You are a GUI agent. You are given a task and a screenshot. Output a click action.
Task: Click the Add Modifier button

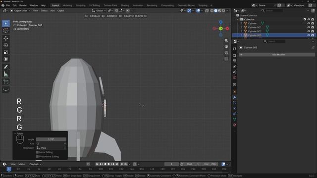[x=277, y=54]
